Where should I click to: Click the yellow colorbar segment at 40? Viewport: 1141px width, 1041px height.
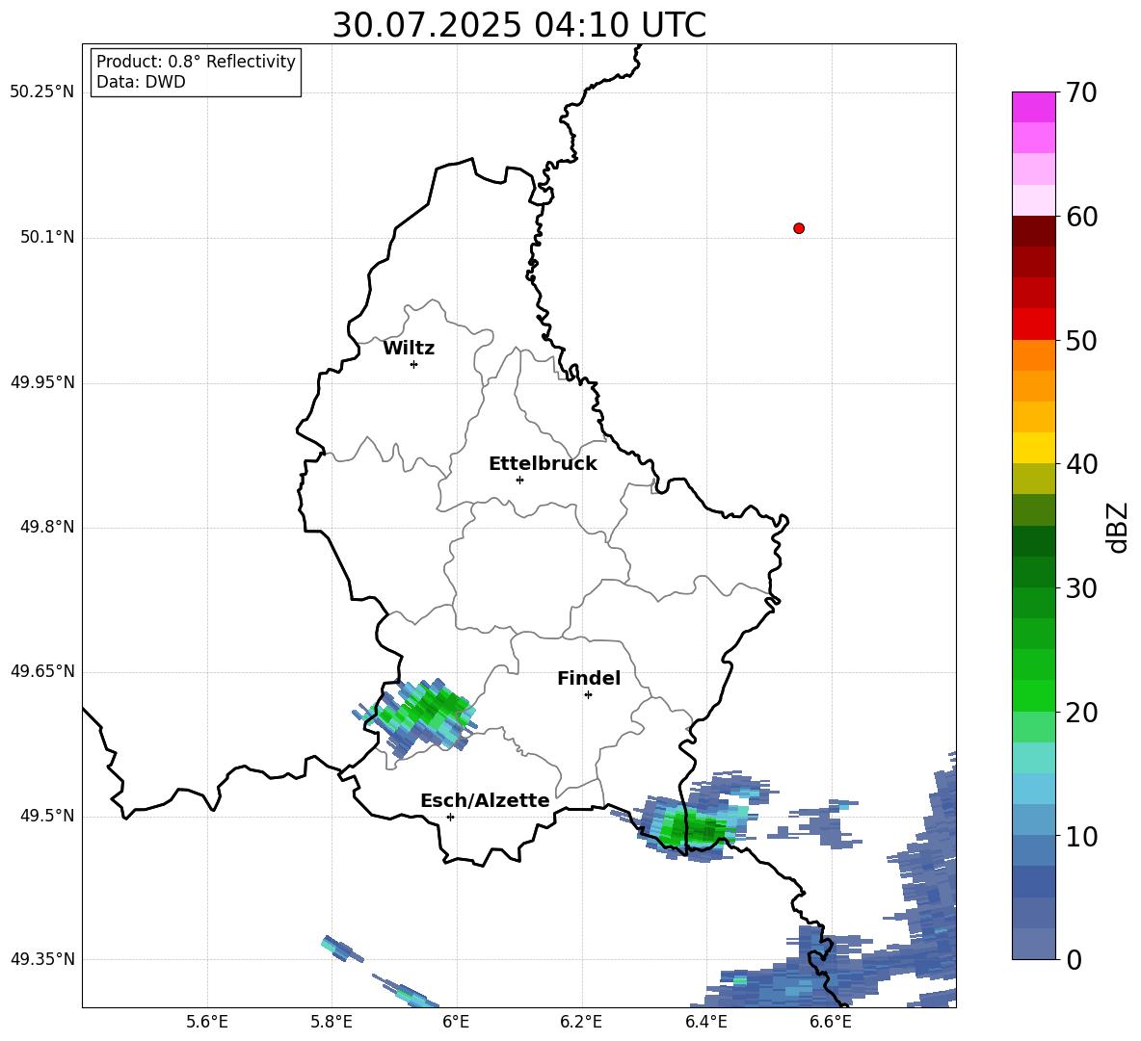[x=1033, y=448]
